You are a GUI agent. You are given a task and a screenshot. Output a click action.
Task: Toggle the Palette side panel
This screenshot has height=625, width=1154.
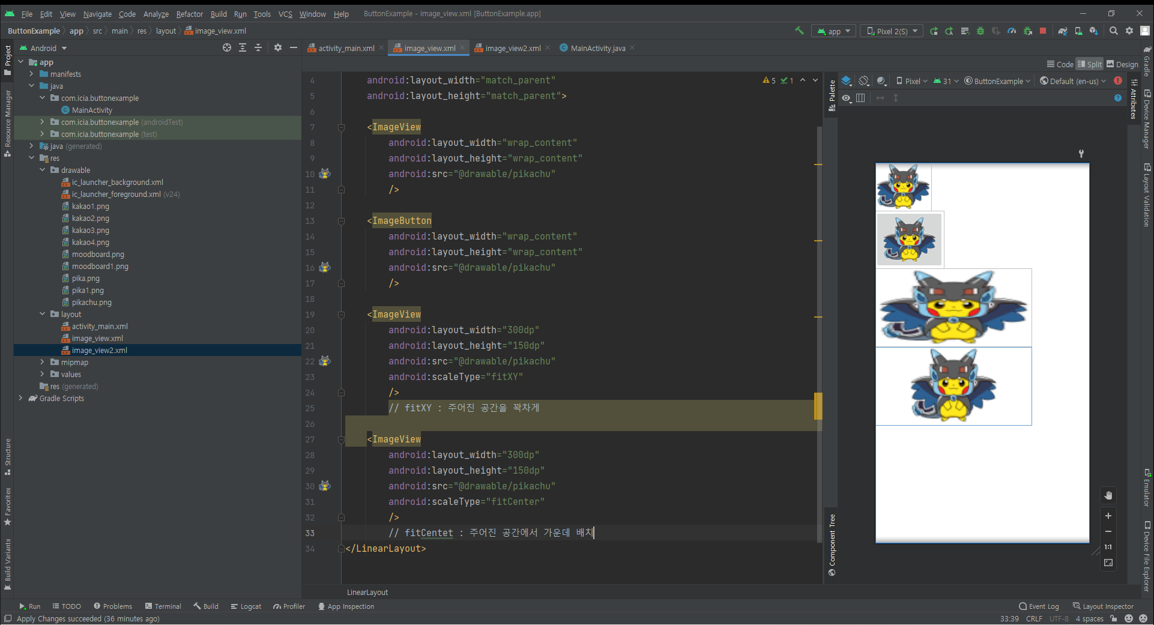[x=832, y=95]
